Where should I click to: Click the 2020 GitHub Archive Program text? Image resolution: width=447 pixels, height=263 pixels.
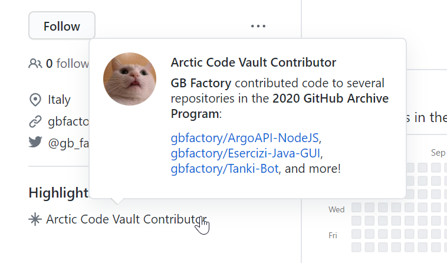coord(280,106)
